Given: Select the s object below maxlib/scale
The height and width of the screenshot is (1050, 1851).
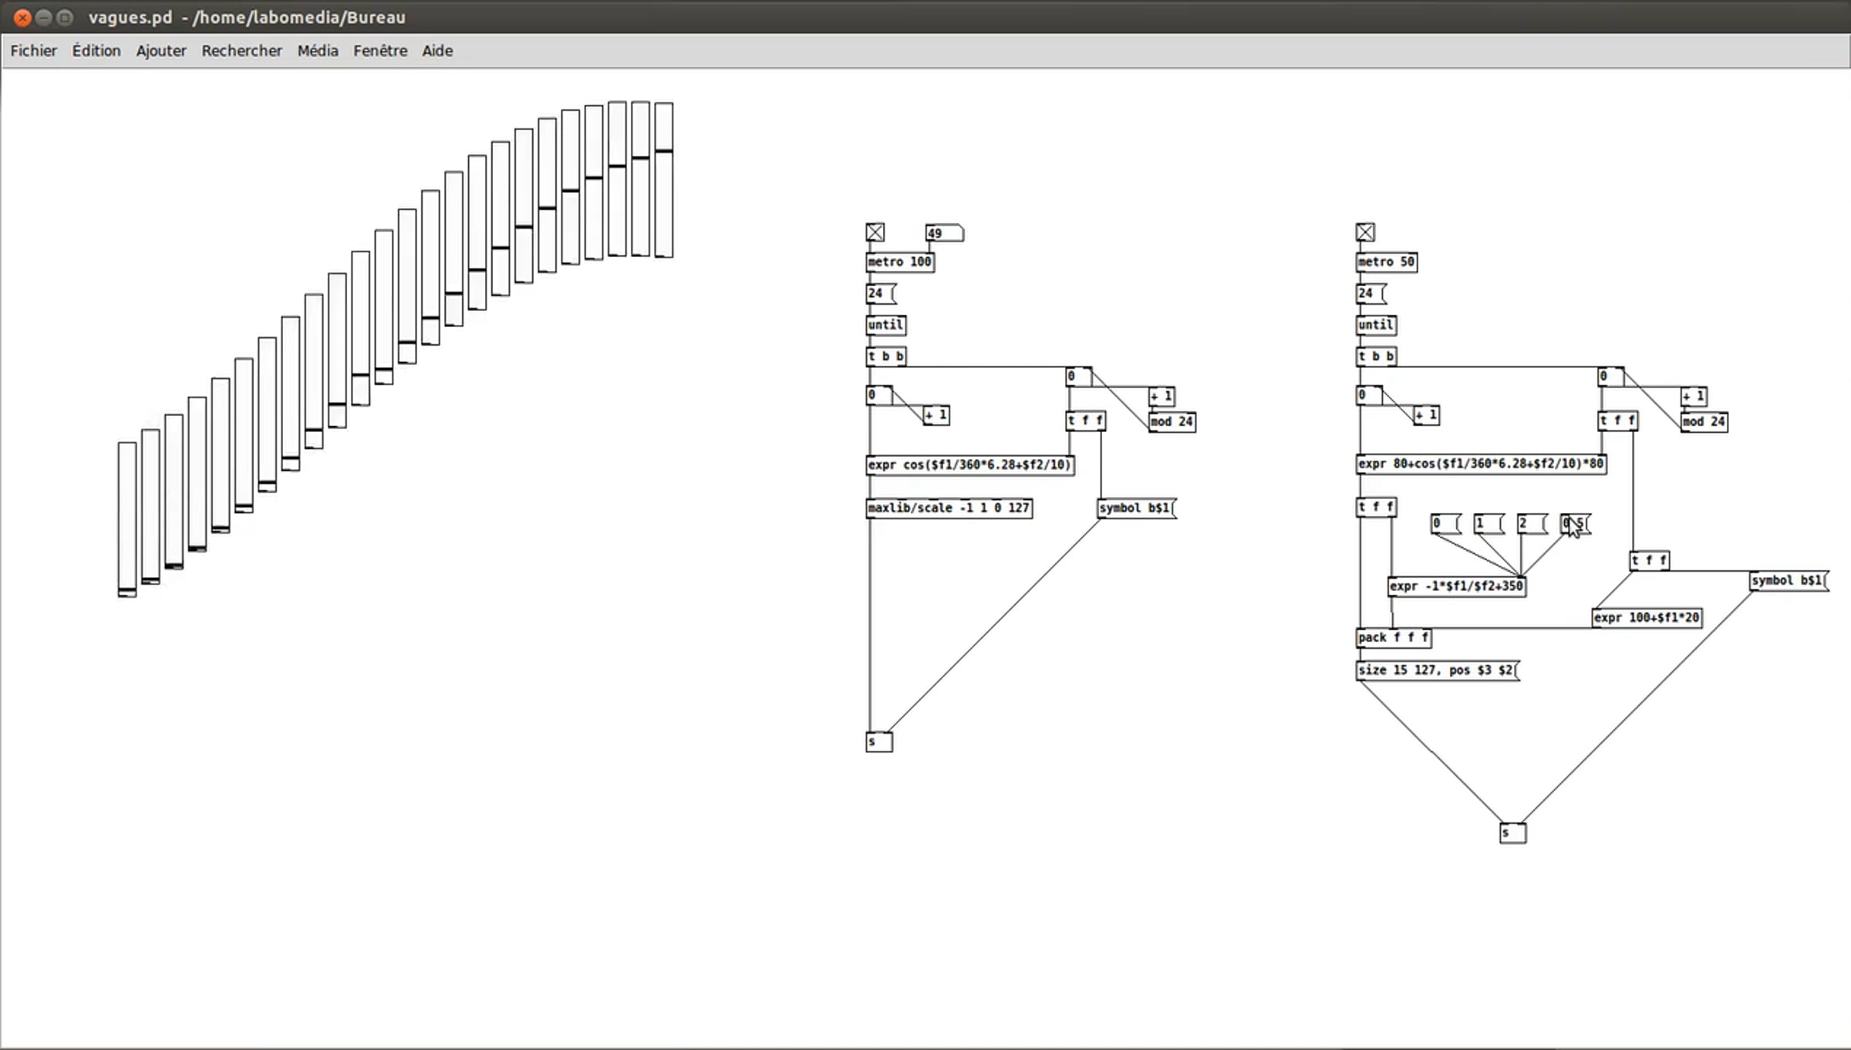Looking at the screenshot, I should (x=879, y=742).
